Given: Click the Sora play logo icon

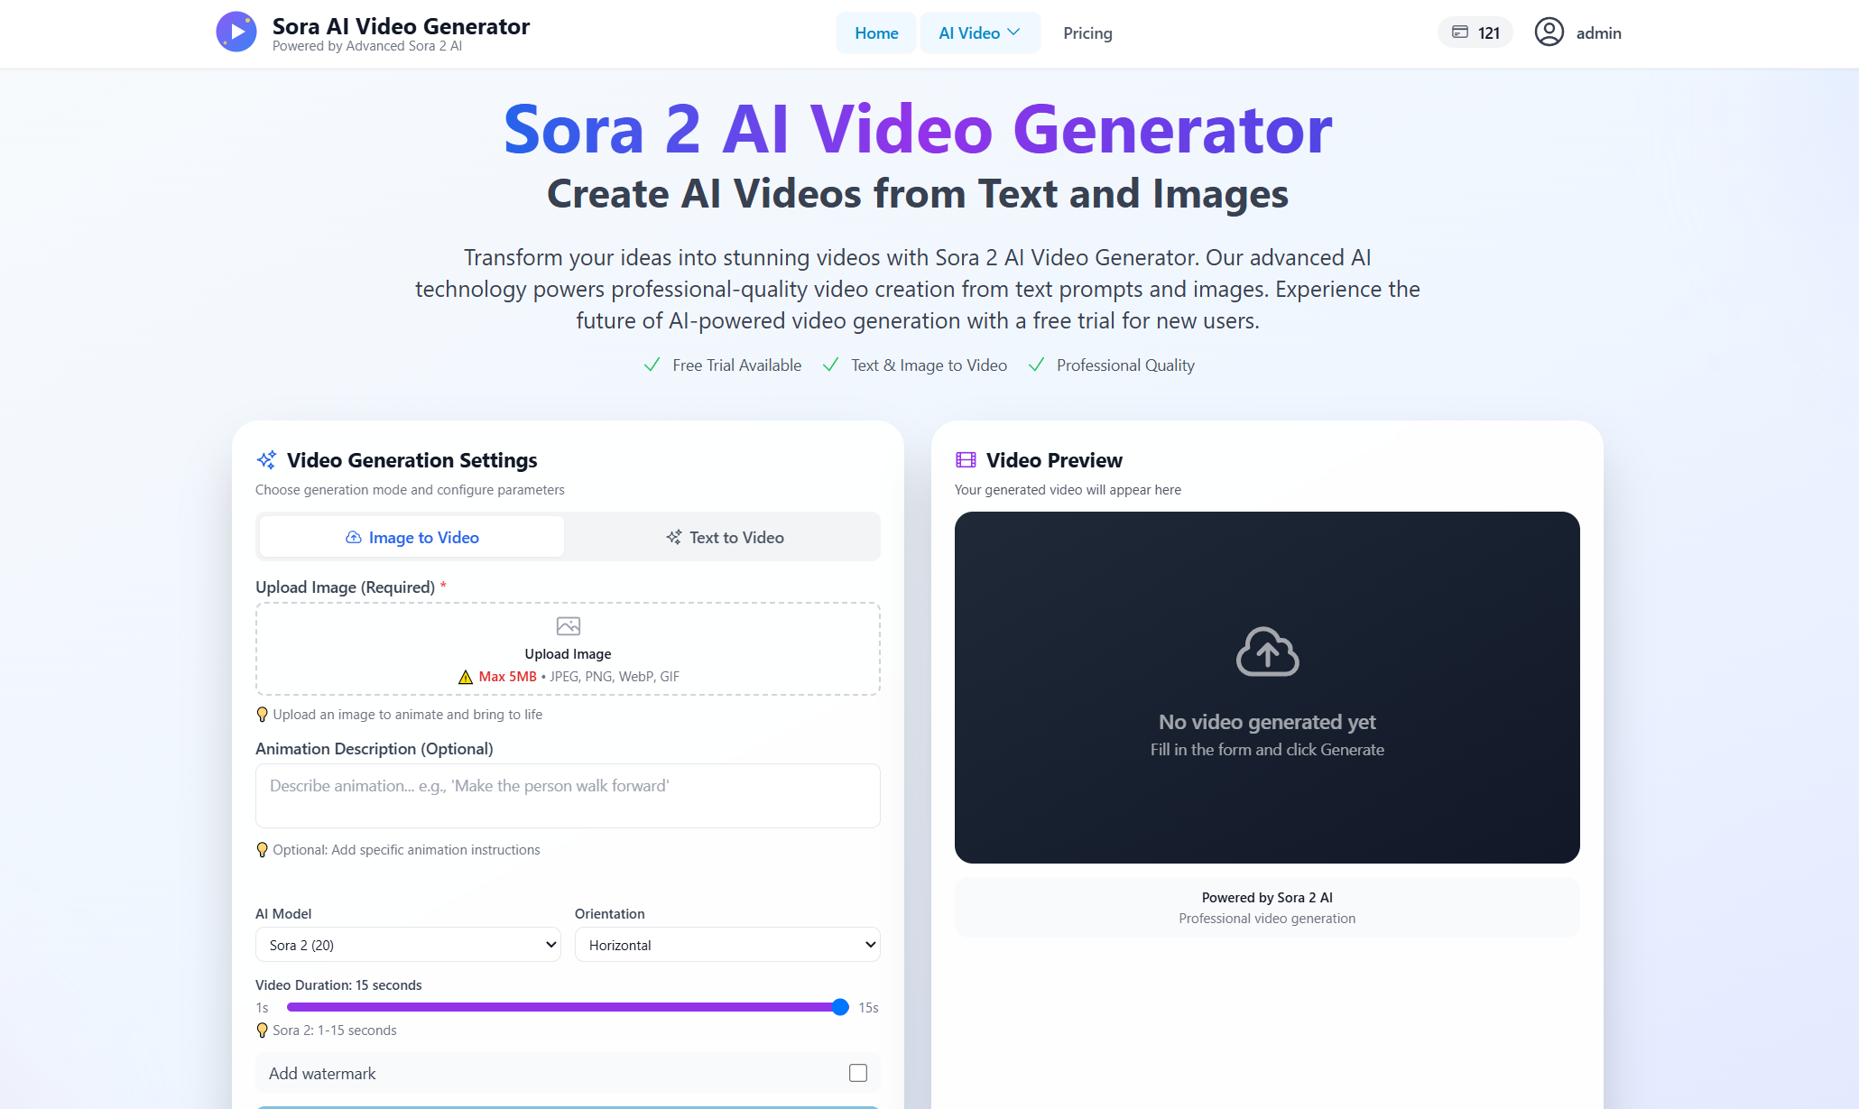Looking at the screenshot, I should (x=236, y=32).
